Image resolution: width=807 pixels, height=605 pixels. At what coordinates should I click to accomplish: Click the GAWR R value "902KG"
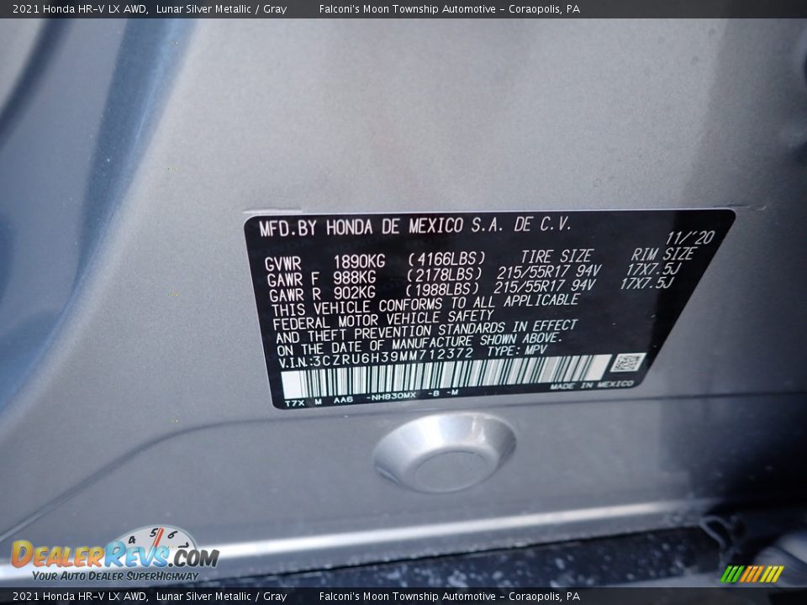(354, 293)
